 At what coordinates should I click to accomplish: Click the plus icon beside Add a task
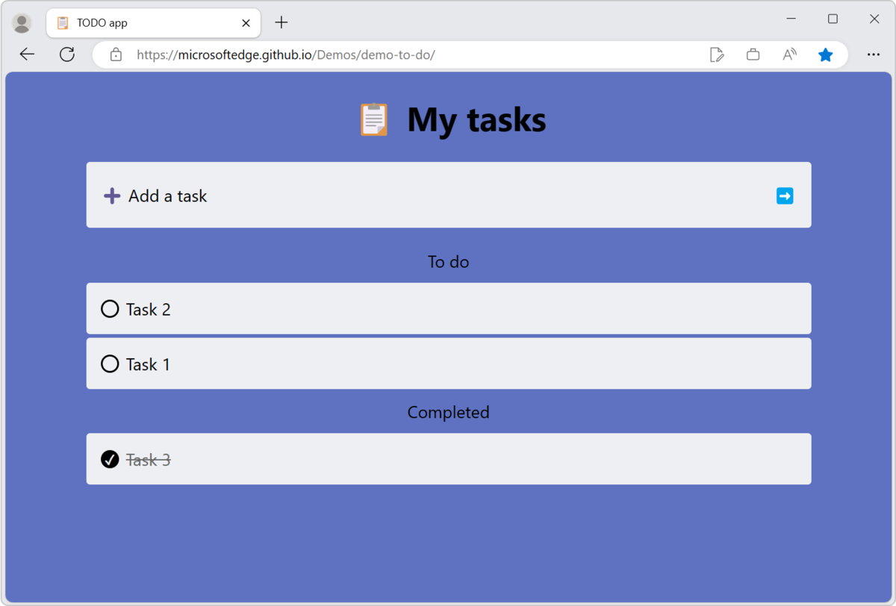[111, 195]
